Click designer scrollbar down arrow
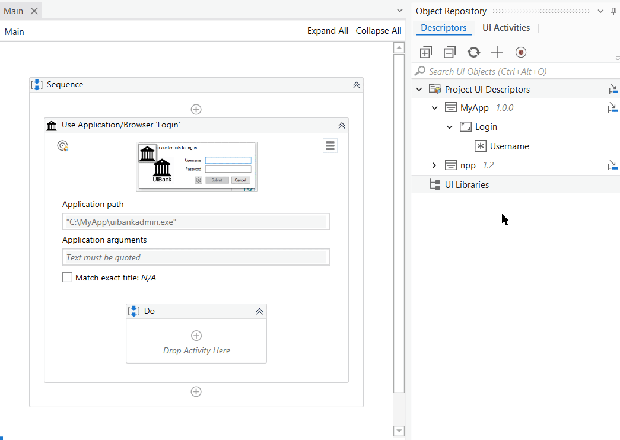 pos(399,431)
